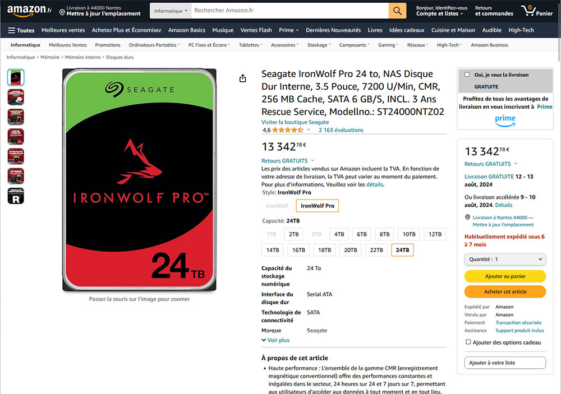Screen dimensions: 561x394
Task: Visit the Seagate boutique link
Action: click(295, 122)
